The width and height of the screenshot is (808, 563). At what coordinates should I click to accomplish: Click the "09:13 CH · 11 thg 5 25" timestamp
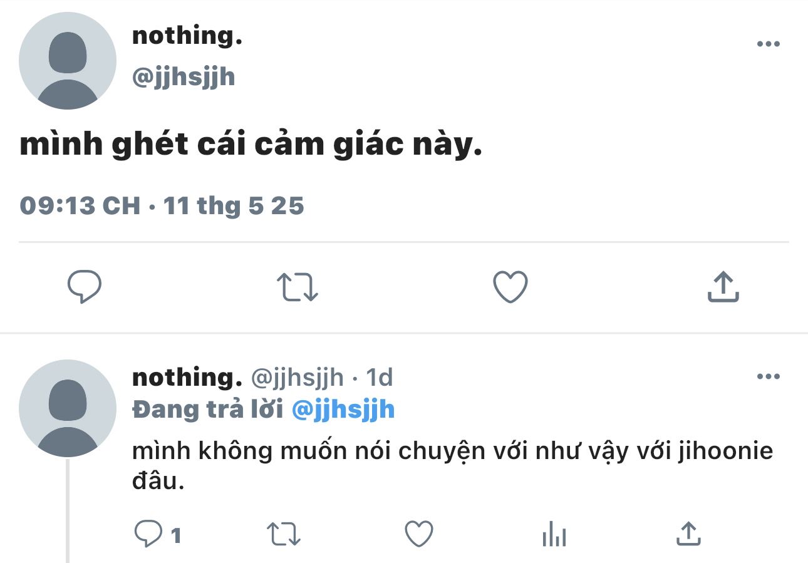[162, 205]
